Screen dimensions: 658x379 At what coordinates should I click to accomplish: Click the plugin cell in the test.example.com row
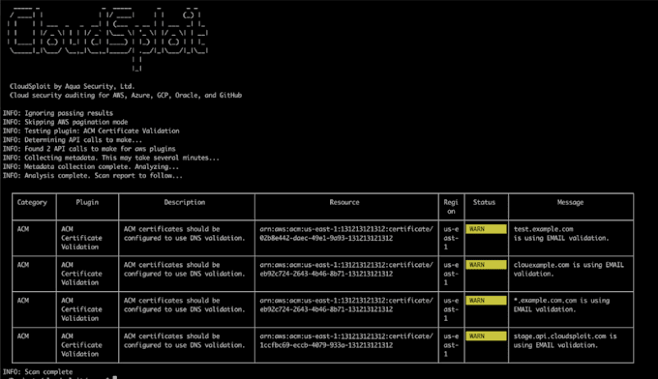pos(81,238)
